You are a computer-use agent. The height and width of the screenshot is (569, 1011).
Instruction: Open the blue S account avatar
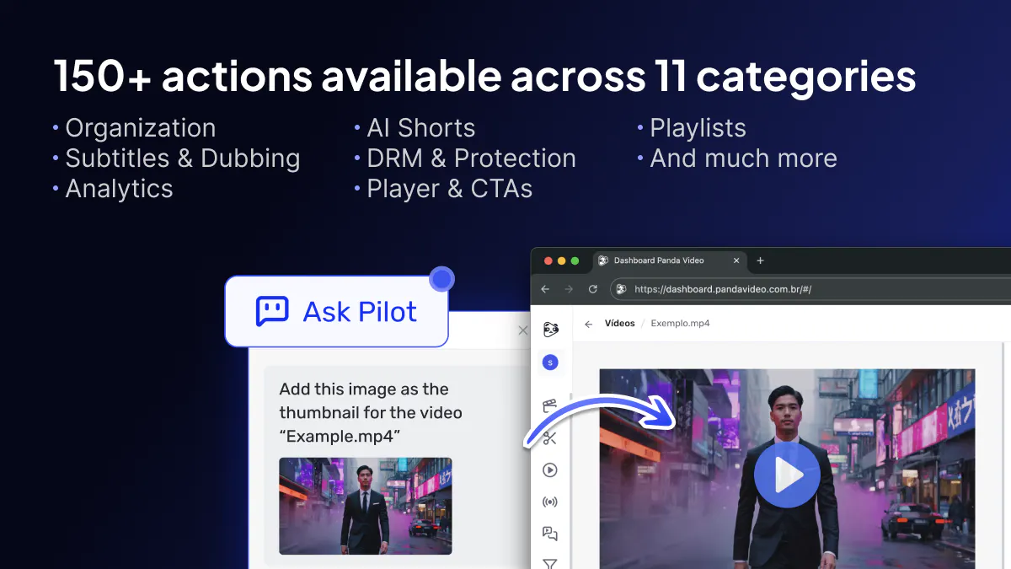click(550, 362)
